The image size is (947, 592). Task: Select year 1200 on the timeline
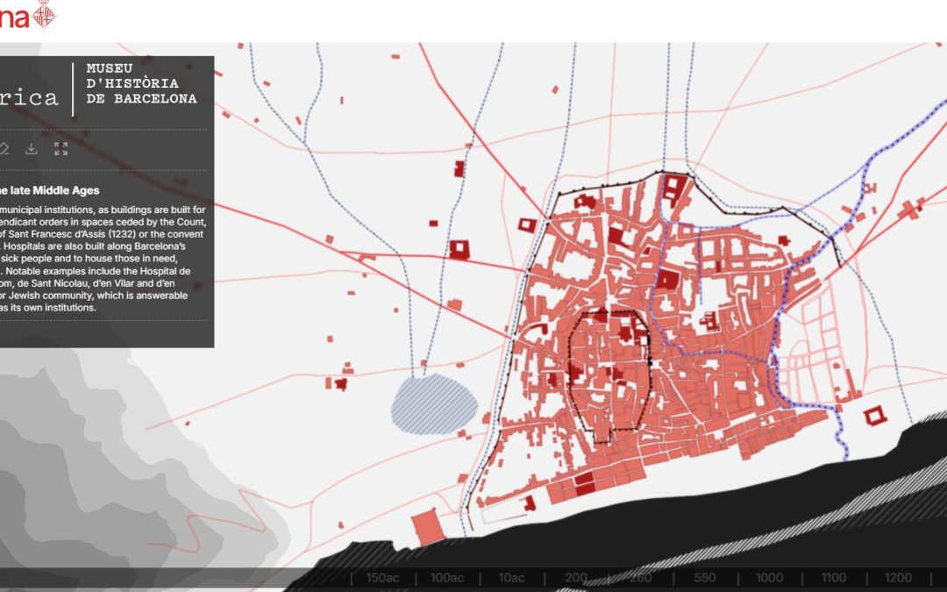coord(898,578)
